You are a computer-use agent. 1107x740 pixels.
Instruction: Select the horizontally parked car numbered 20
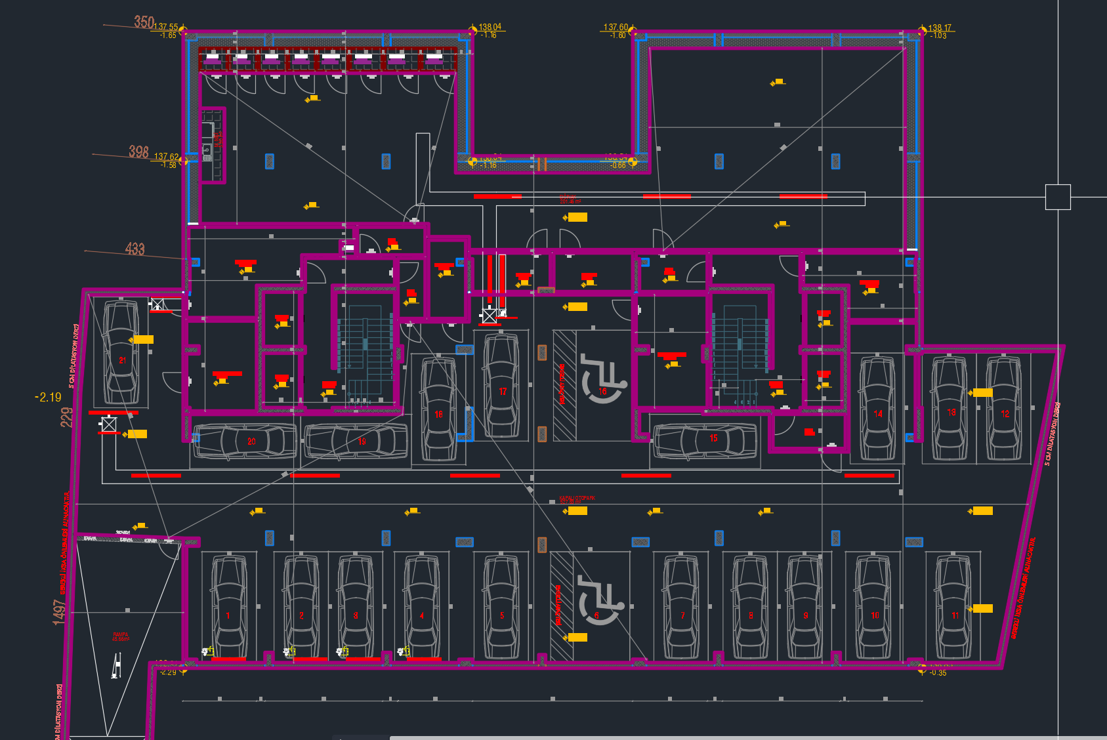click(x=244, y=441)
